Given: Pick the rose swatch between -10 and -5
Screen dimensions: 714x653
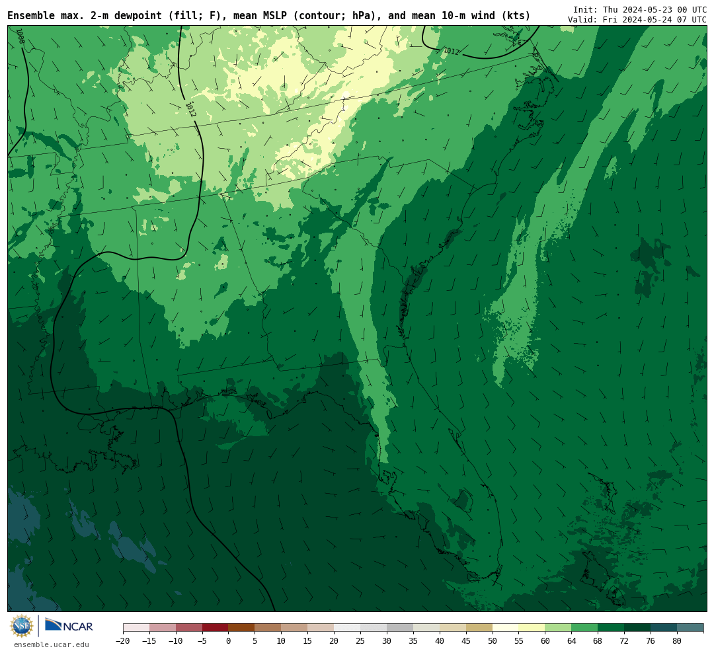Looking at the screenshot, I should [x=189, y=628].
